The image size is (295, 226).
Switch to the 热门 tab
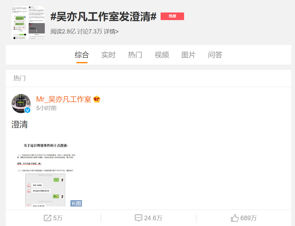135,55
